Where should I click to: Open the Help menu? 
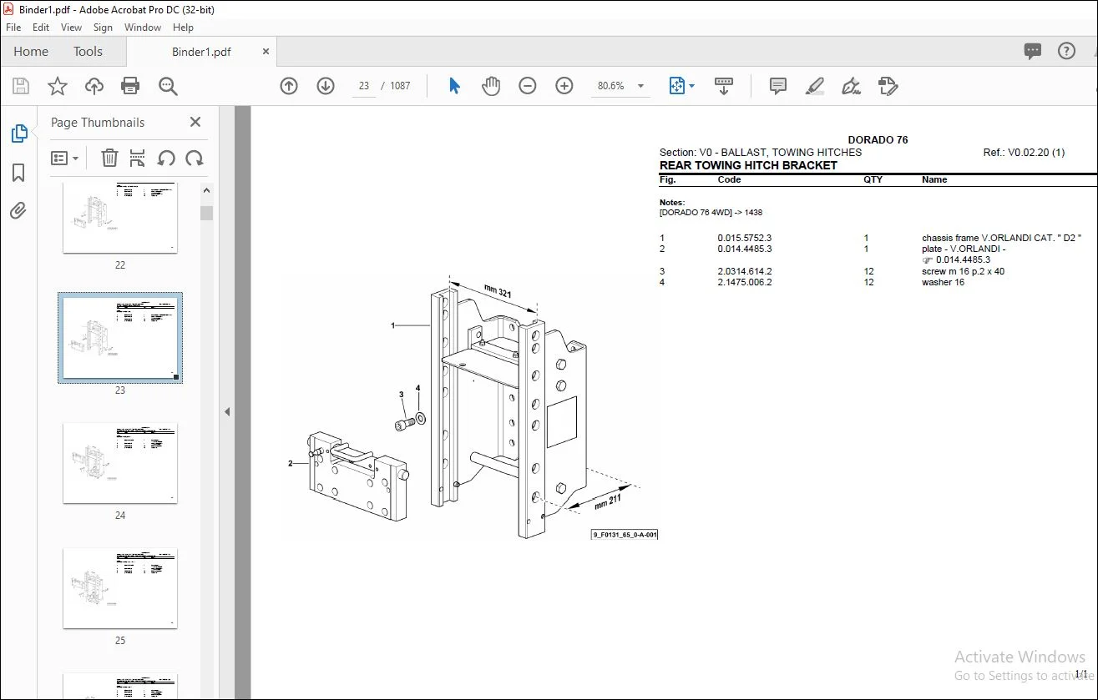pyautogui.click(x=183, y=28)
